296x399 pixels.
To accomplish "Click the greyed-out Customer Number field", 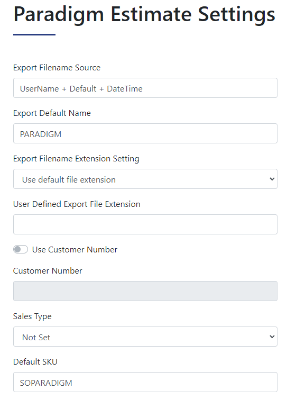I will (x=145, y=291).
